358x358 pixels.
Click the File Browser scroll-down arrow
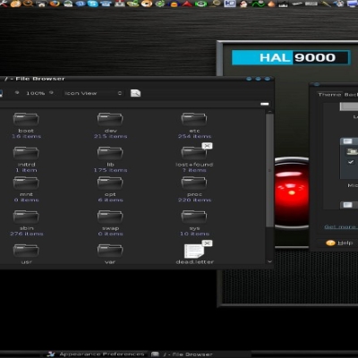(x=269, y=261)
